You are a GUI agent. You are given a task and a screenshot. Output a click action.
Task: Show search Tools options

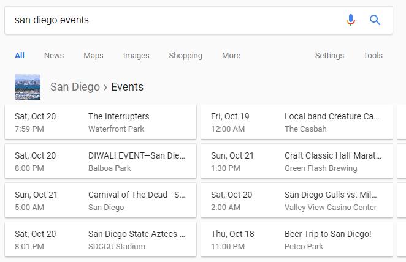373,55
